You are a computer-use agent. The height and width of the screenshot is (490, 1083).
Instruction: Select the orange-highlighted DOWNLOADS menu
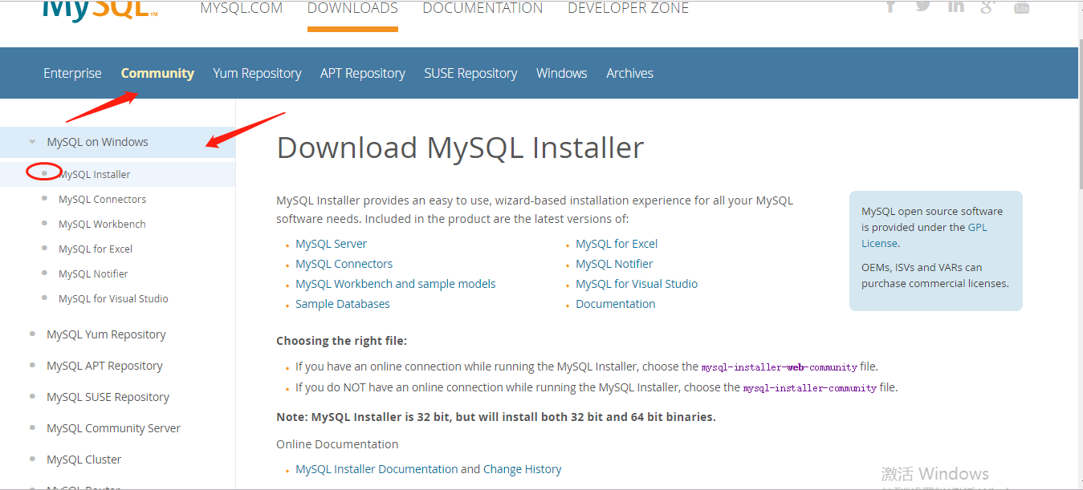[352, 8]
